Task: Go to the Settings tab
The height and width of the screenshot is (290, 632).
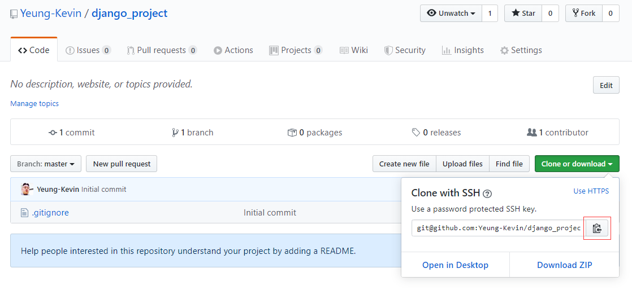Action: coord(521,50)
